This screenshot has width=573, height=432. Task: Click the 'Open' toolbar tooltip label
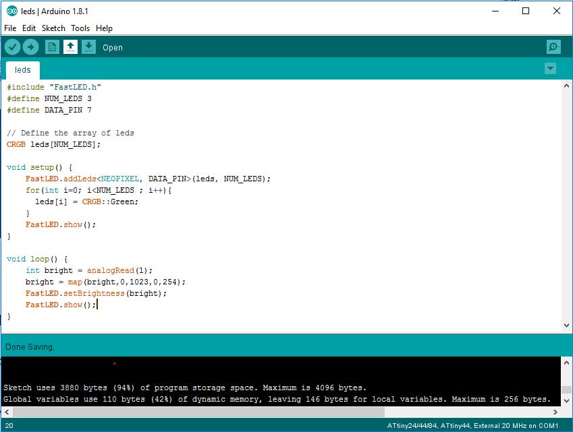[x=113, y=48]
